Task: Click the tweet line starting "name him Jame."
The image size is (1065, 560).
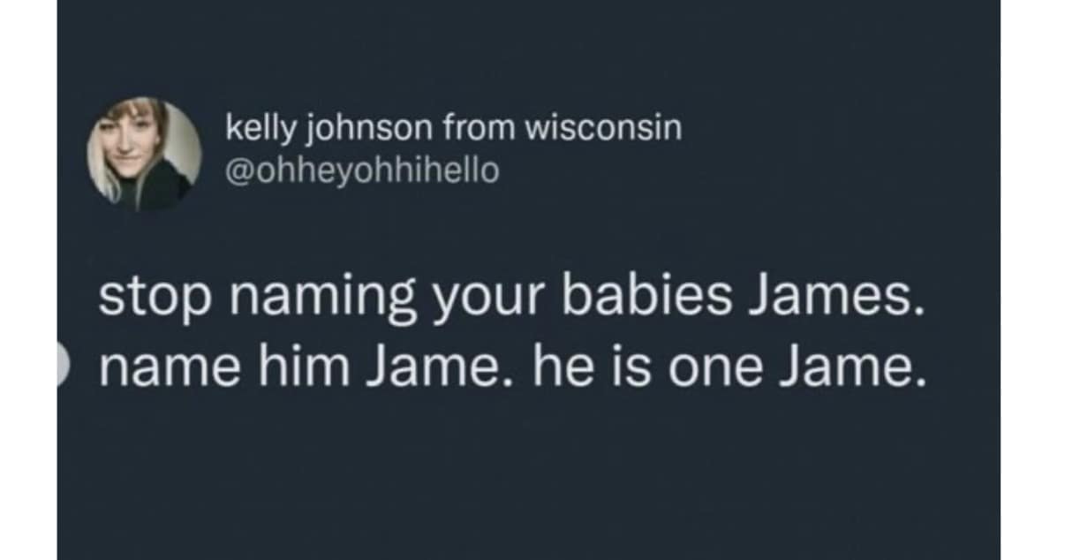Action: [511, 369]
